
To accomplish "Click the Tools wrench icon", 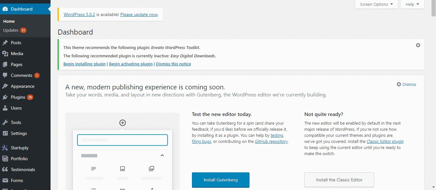I will click(5, 122).
